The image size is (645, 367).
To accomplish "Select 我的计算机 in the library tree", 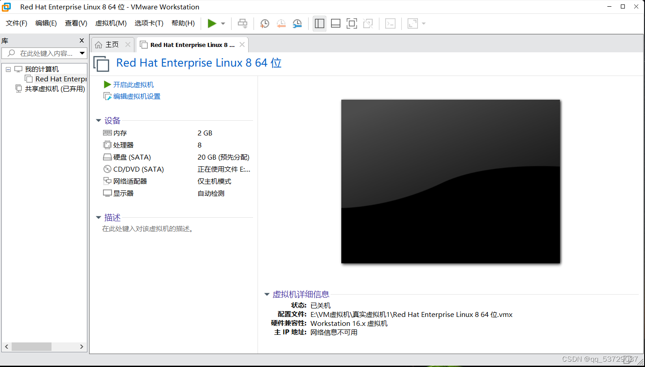I will tap(42, 69).
